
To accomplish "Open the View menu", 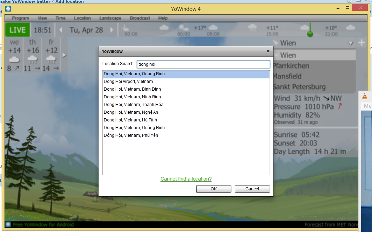I will click(42, 18).
